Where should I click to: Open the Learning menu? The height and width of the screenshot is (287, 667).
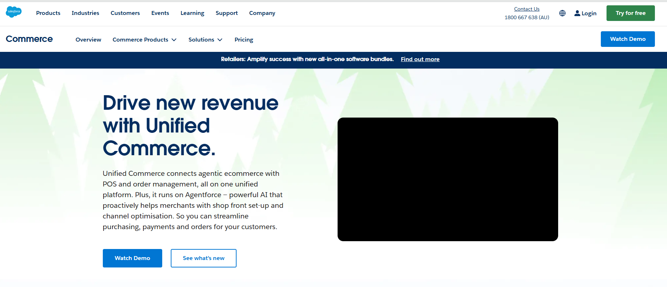pyautogui.click(x=192, y=13)
